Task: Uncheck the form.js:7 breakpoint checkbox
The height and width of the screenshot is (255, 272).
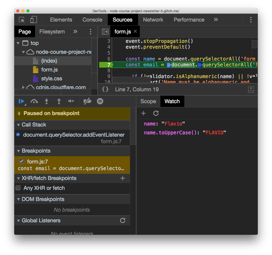Action: (22, 161)
